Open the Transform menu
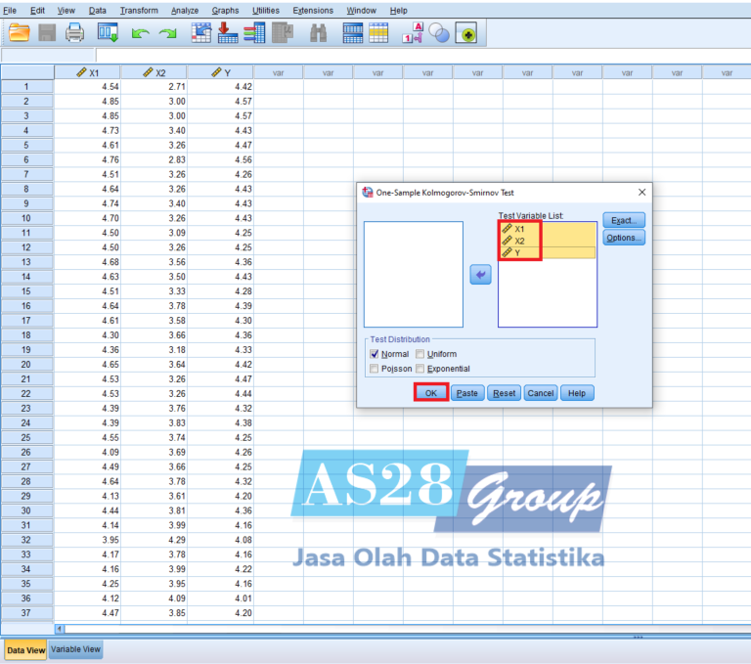Image resolution: width=751 pixels, height=664 pixels. pyautogui.click(x=139, y=10)
